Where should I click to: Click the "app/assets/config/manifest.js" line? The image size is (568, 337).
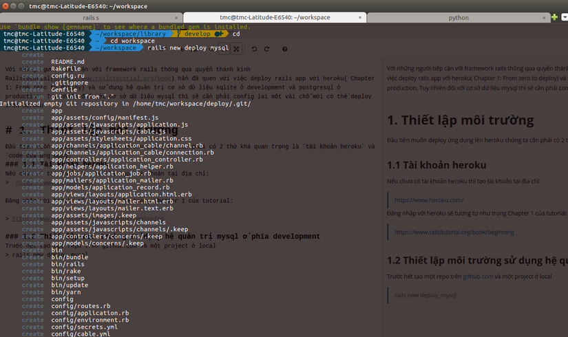105,118
